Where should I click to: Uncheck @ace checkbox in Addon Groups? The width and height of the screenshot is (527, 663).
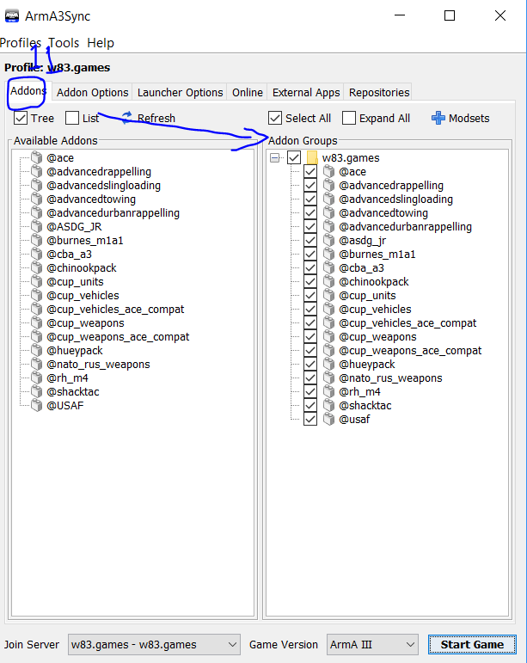pyautogui.click(x=310, y=172)
